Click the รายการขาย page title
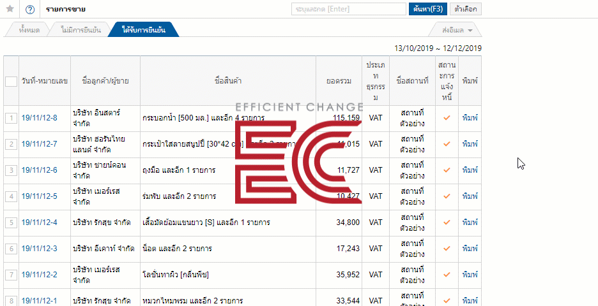Image resolution: width=598 pixels, height=306 pixels. point(66,10)
